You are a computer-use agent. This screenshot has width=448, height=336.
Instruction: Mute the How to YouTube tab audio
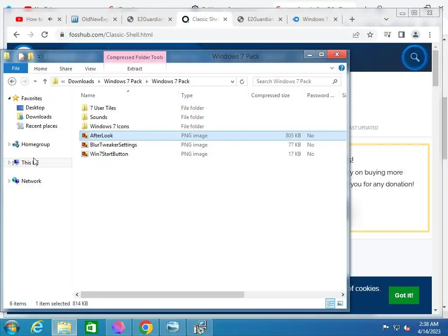pyautogui.click(x=50, y=19)
